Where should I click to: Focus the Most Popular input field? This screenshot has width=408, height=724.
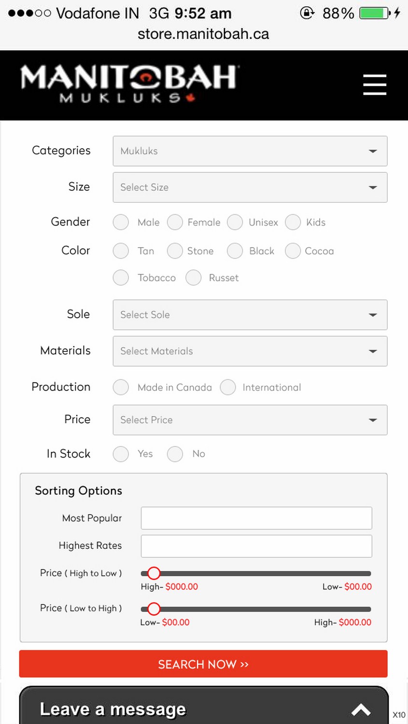[x=256, y=518]
